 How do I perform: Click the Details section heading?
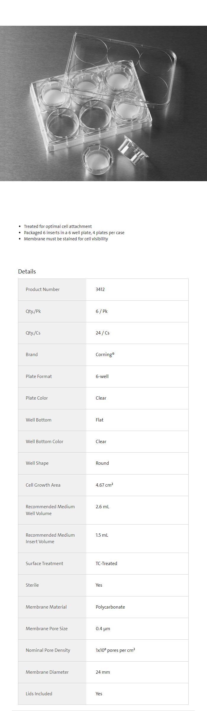pyautogui.click(x=27, y=271)
